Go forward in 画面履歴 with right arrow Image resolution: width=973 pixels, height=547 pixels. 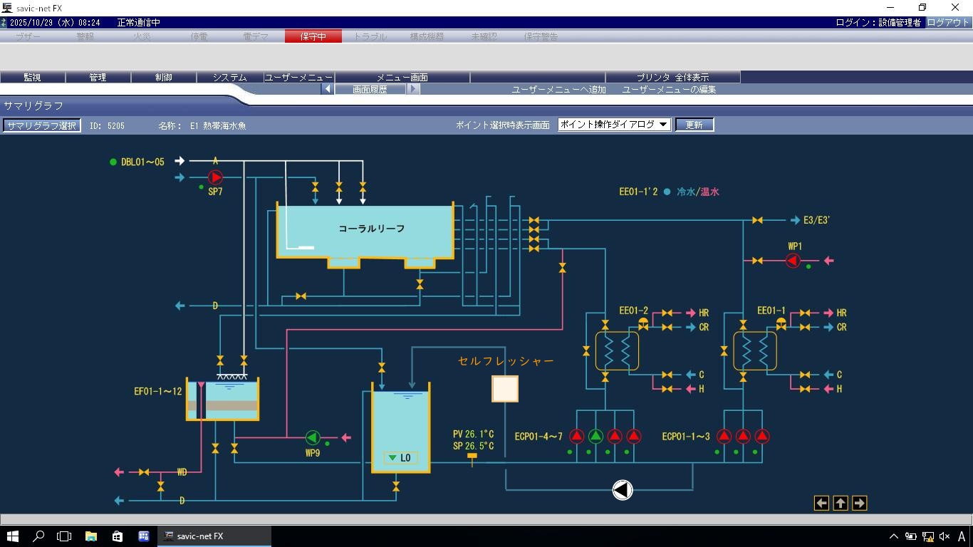click(413, 89)
